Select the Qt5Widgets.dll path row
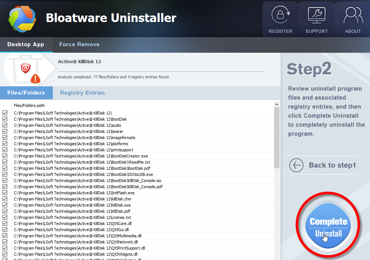This screenshot has width=370, height=260. click(x=76, y=254)
